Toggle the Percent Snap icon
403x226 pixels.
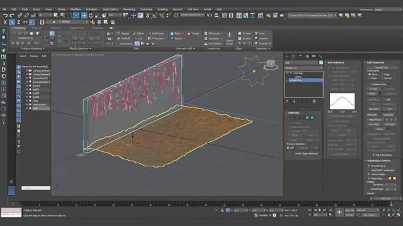point(162,16)
